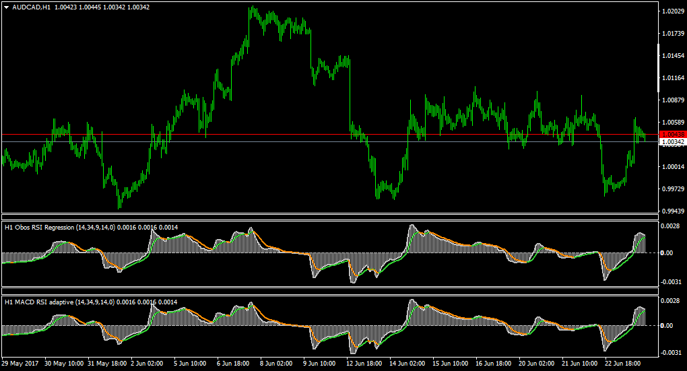The height and width of the screenshot is (371, 687).
Task: Click the 8 Jun 02:00 time label
Action: pos(276,363)
